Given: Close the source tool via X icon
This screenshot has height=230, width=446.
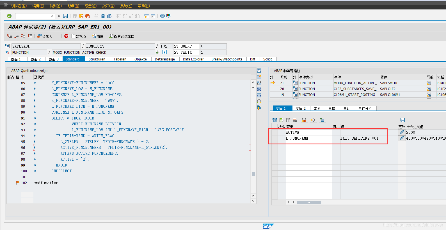Looking at the screenshot, I should [259, 71].
